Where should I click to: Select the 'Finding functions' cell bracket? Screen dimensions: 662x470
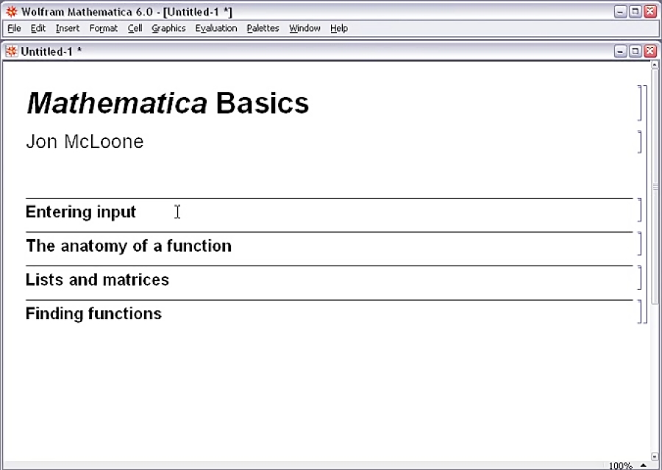[639, 312]
